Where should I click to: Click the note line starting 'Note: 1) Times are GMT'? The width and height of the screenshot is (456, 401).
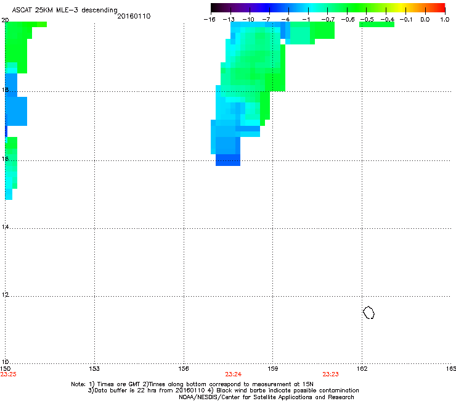192,384
